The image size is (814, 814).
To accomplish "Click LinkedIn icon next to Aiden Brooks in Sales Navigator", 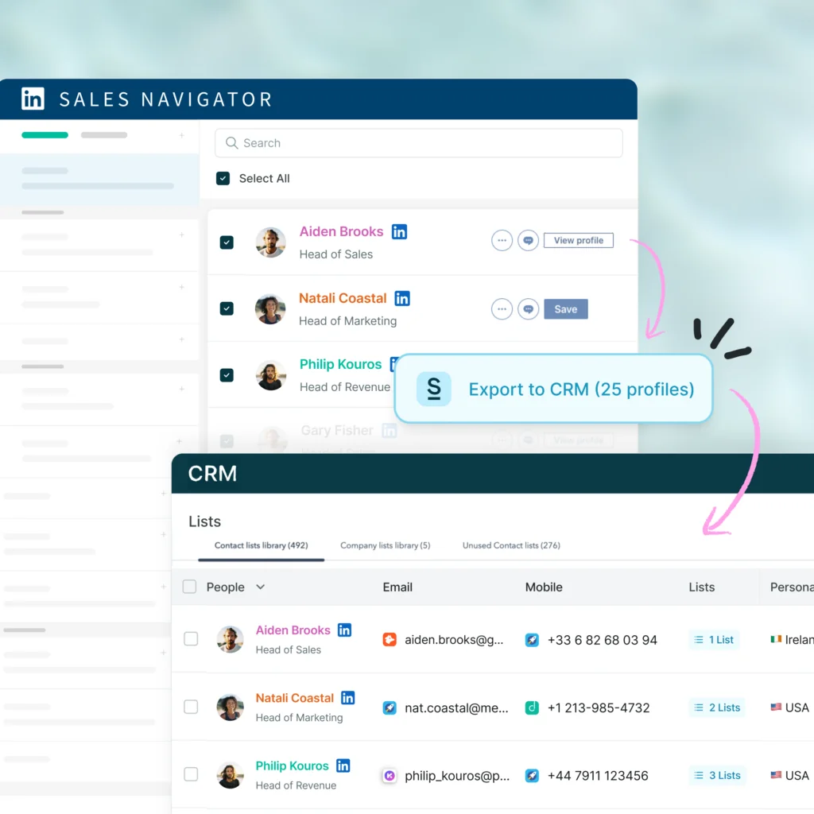I will (x=399, y=231).
